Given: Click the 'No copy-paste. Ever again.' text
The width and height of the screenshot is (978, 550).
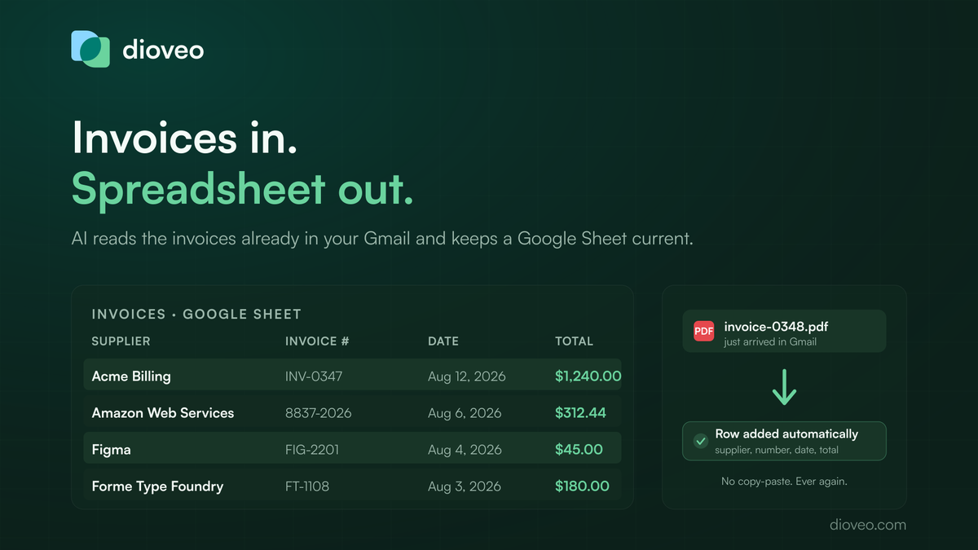Looking at the screenshot, I should tap(784, 482).
